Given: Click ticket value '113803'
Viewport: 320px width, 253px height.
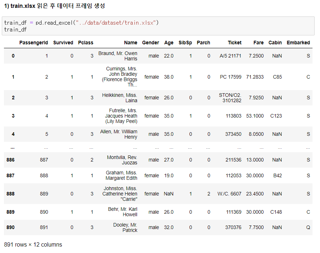Looking at the screenshot, I should pyautogui.click(x=233, y=116).
